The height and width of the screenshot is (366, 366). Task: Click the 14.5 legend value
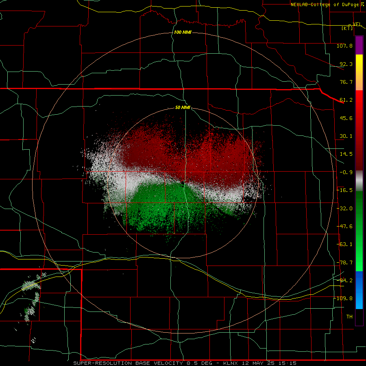point(346,154)
